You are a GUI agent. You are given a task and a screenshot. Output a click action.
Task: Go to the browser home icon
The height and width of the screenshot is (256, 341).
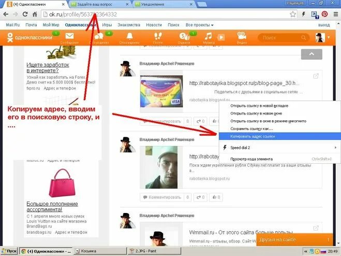(35, 15)
